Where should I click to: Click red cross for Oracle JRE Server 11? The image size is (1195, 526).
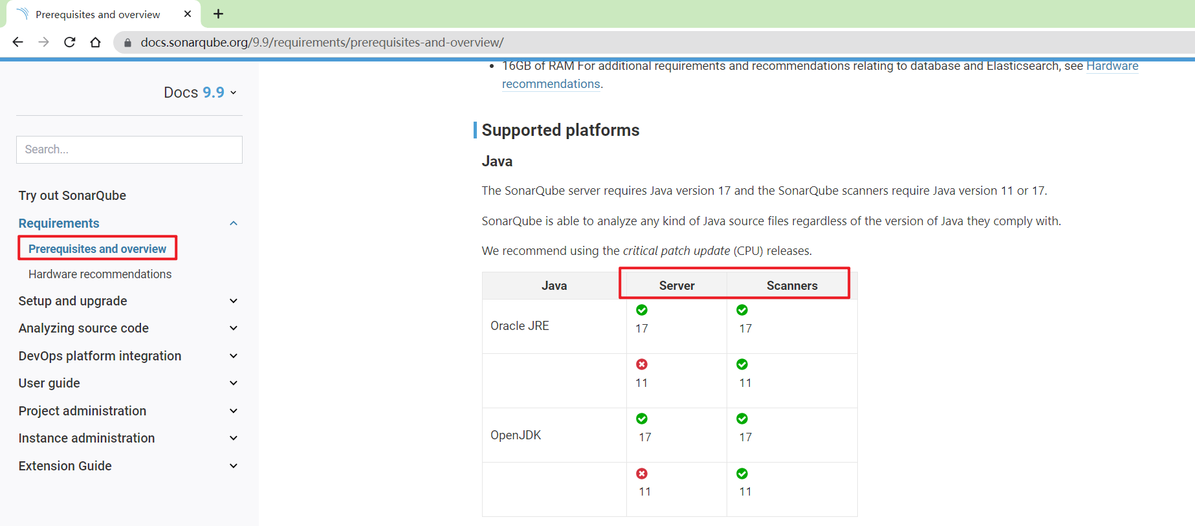[642, 364]
